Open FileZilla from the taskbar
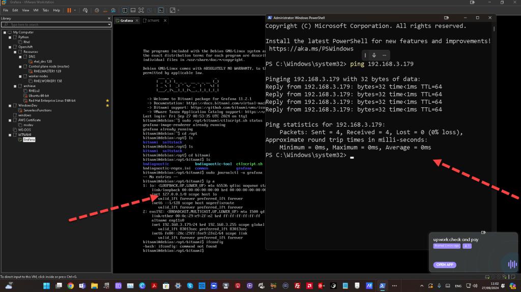Viewport: 521px width, 292px height. (x=297, y=286)
